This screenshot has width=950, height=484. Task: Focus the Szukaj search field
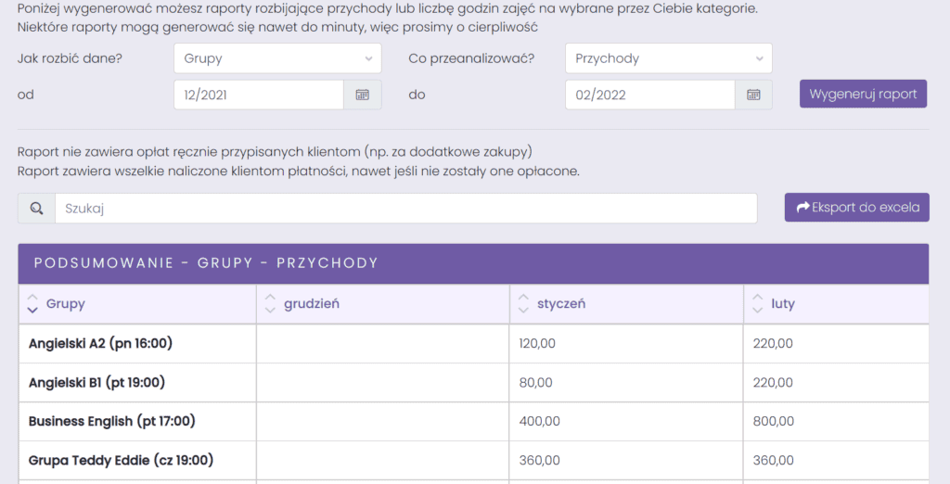pyautogui.click(x=406, y=209)
